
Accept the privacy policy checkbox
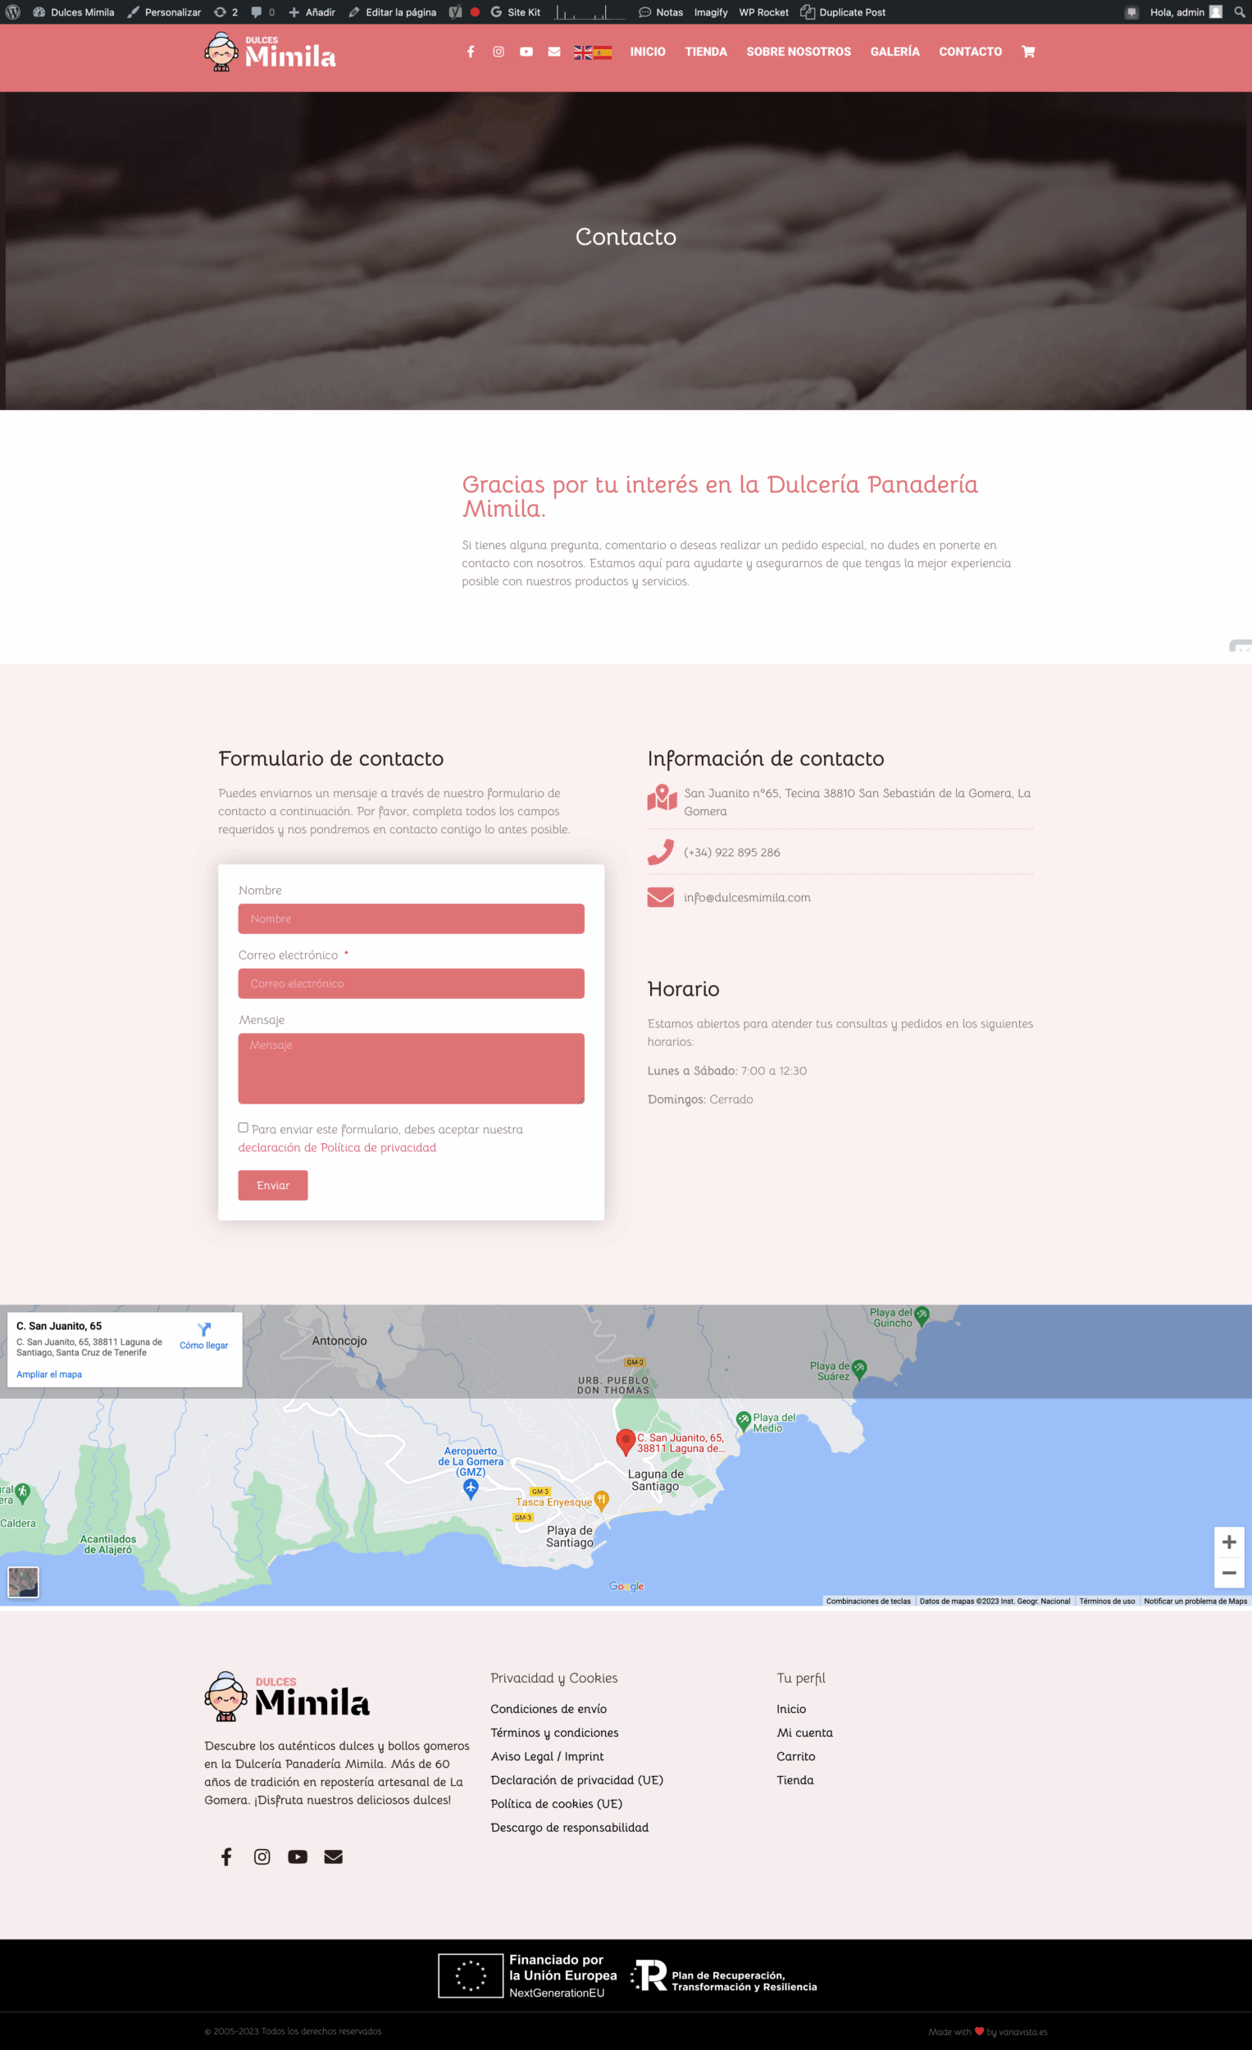tap(243, 1127)
